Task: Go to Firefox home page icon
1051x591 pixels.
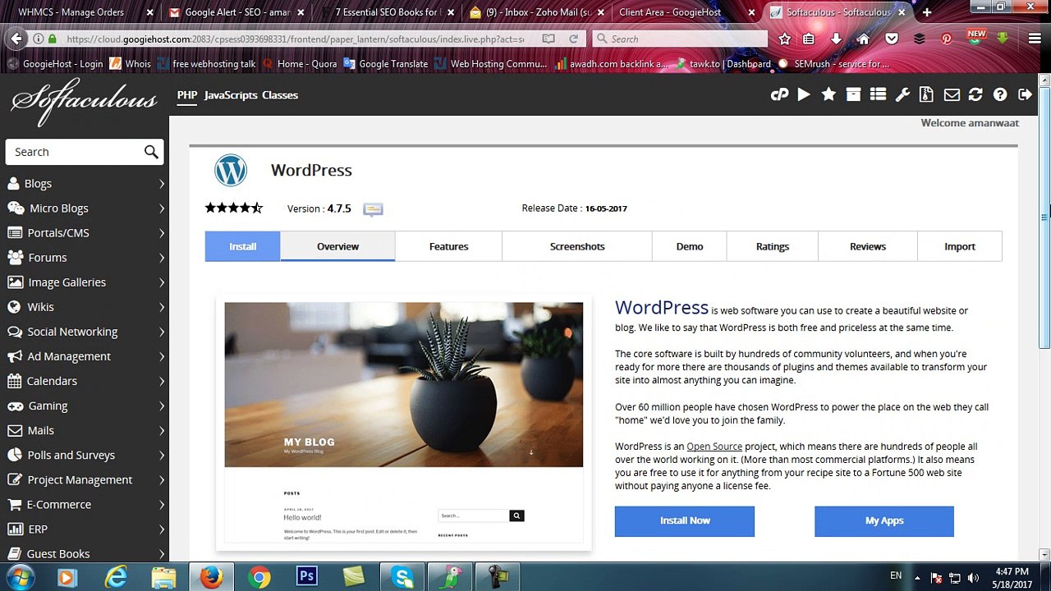Action: point(863,39)
